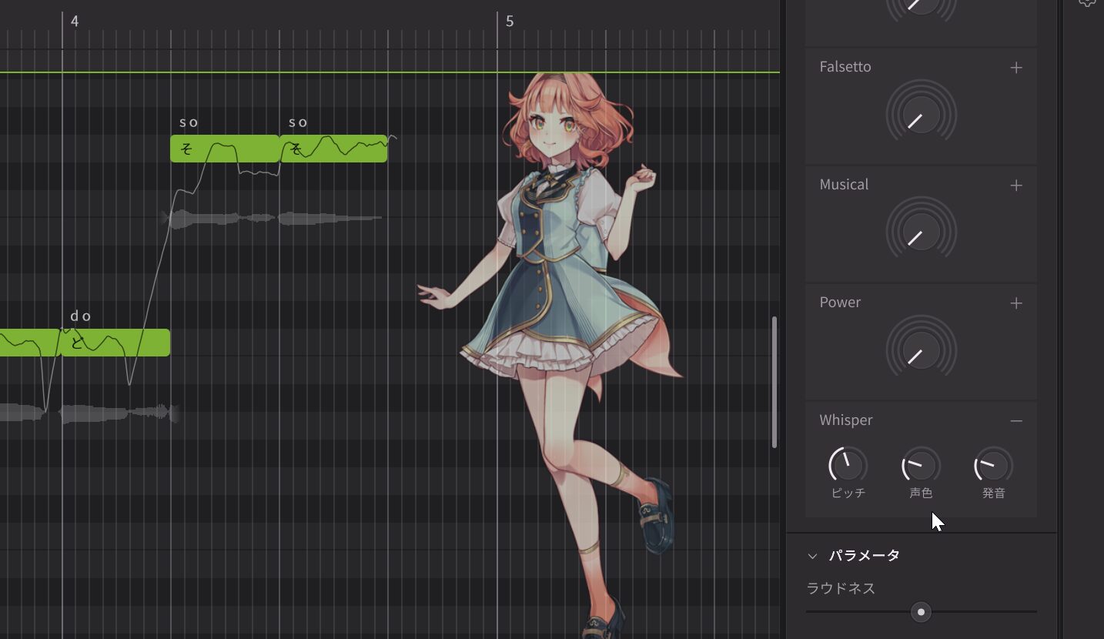Click measure 5 marker on timeline ruler

pyautogui.click(x=509, y=21)
